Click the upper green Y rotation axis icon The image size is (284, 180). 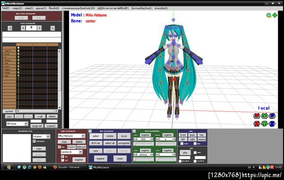point(265,116)
